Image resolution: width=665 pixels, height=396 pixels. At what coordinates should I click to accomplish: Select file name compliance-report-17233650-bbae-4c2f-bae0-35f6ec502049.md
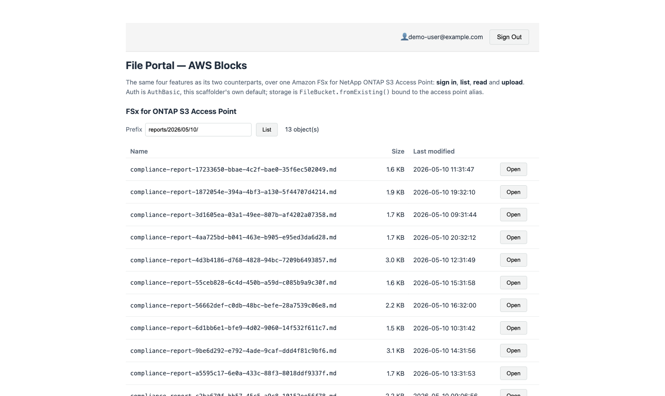233,169
